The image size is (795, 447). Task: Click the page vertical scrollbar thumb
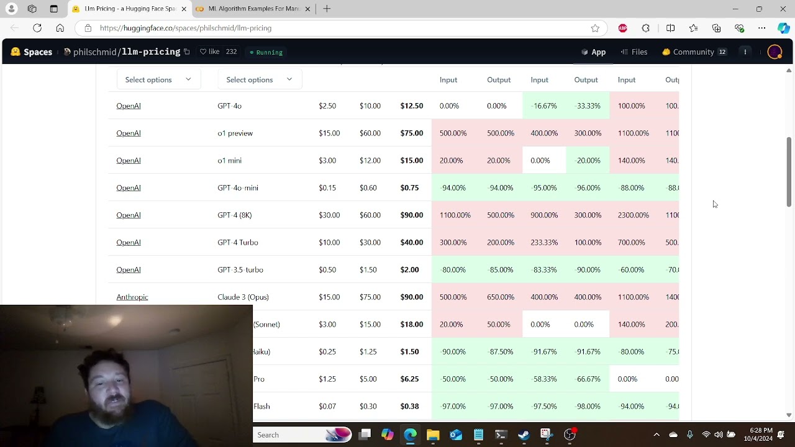[789, 172]
